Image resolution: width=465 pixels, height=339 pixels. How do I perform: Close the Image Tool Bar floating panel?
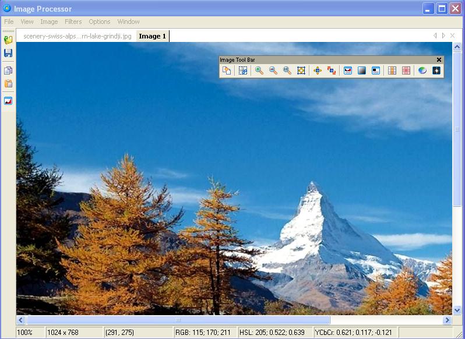pyautogui.click(x=439, y=59)
